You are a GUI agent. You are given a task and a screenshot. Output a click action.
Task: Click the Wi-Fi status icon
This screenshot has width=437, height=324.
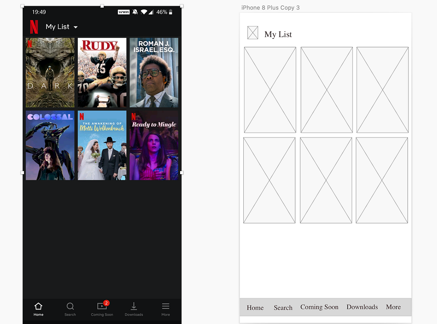144,12
